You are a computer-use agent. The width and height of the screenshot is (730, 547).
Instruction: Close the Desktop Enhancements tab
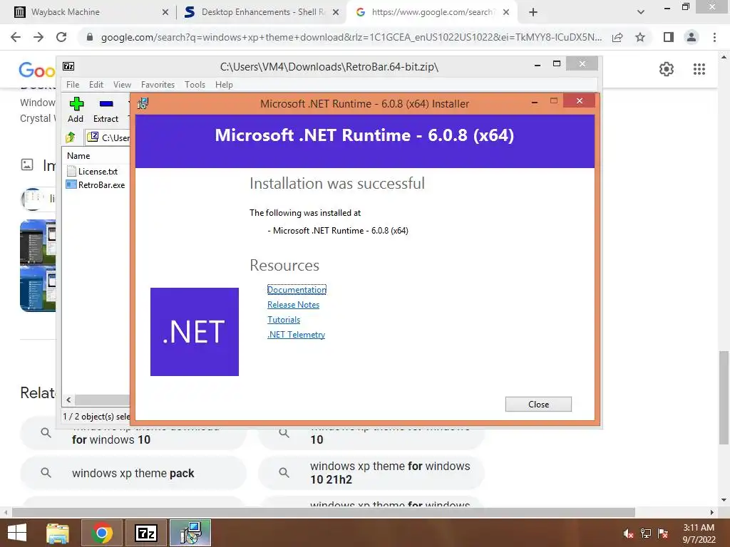tap(335, 12)
